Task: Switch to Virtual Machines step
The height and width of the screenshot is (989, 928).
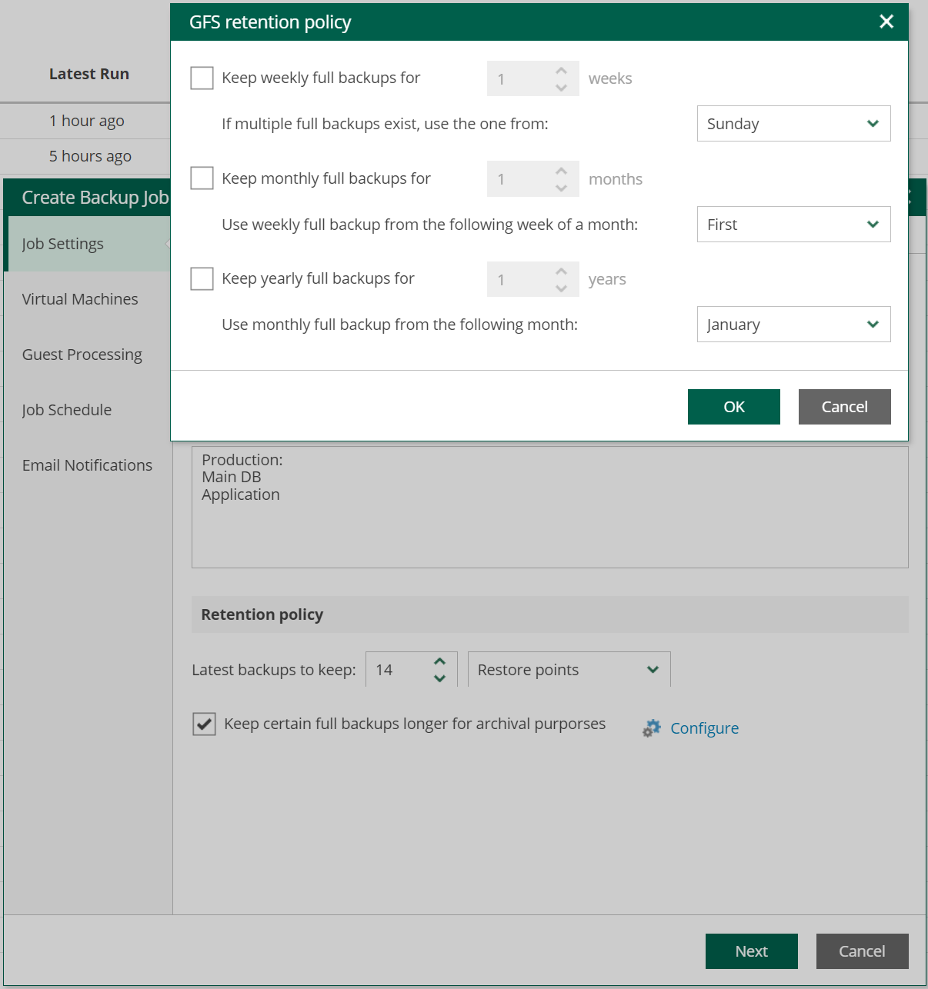Action: point(80,299)
